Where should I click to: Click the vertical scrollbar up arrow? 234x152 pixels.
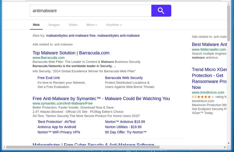pyautogui.click(x=229, y=4)
